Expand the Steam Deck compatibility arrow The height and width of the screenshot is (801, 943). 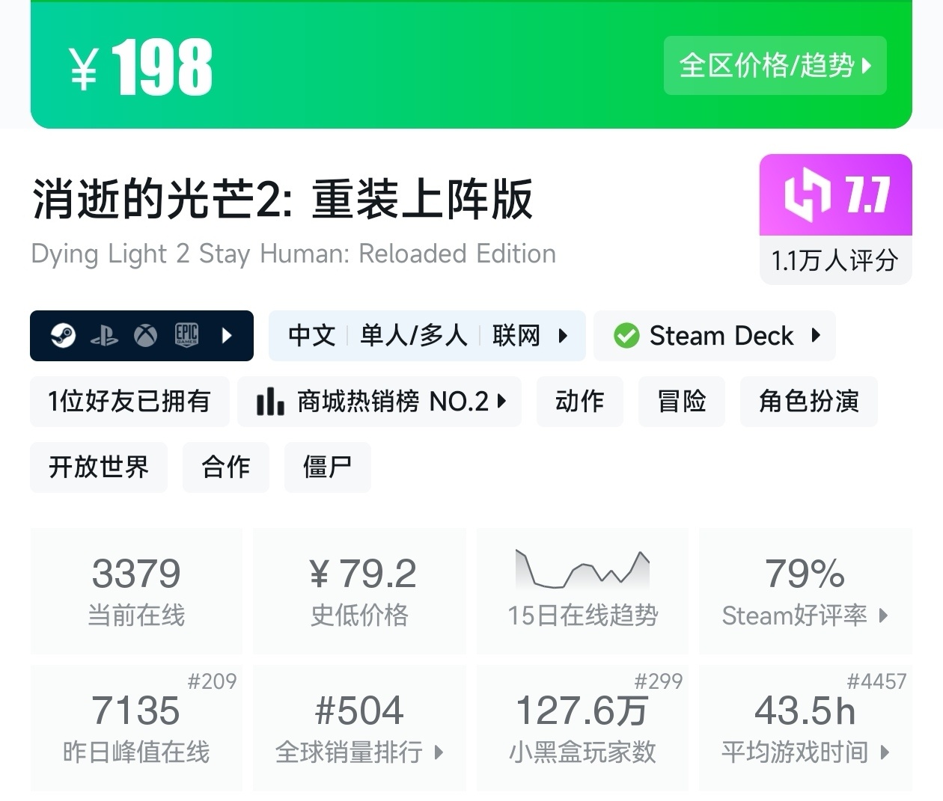coord(816,336)
